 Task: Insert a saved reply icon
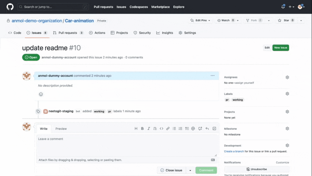207,128
